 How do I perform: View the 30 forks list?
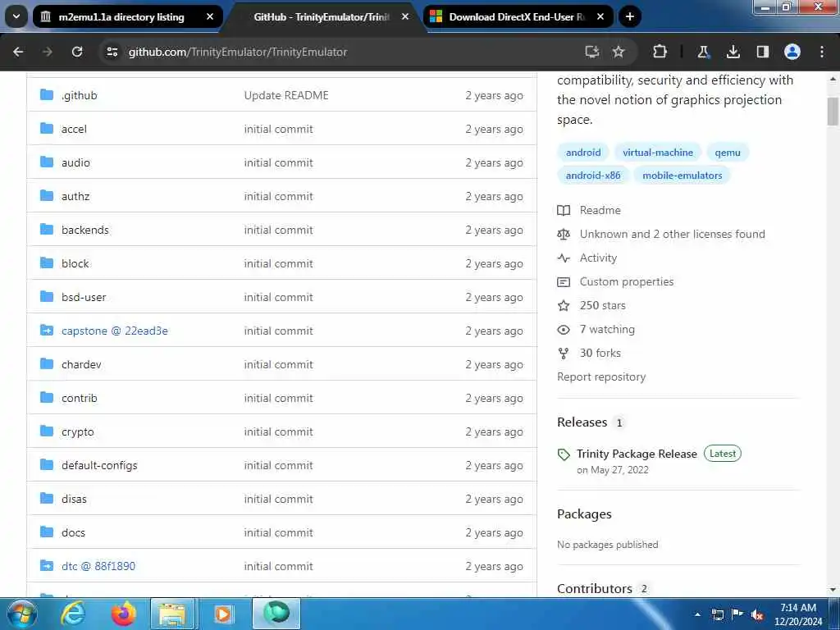600,353
